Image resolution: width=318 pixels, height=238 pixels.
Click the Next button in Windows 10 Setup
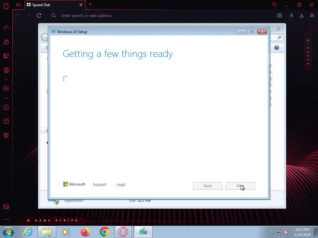[x=240, y=186]
